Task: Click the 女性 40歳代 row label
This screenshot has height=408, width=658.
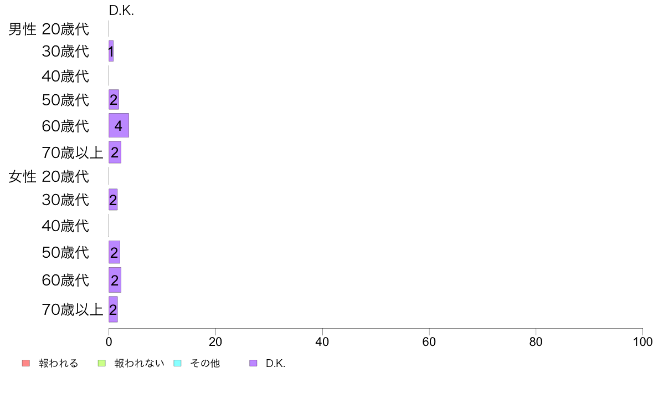Action: (x=65, y=226)
